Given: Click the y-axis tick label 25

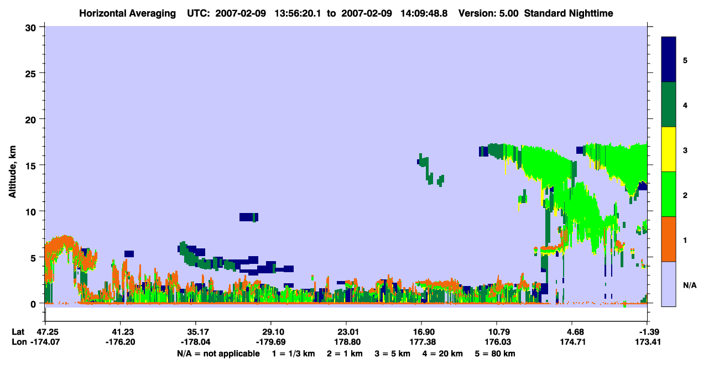Looking at the screenshot, I should click(32, 73).
